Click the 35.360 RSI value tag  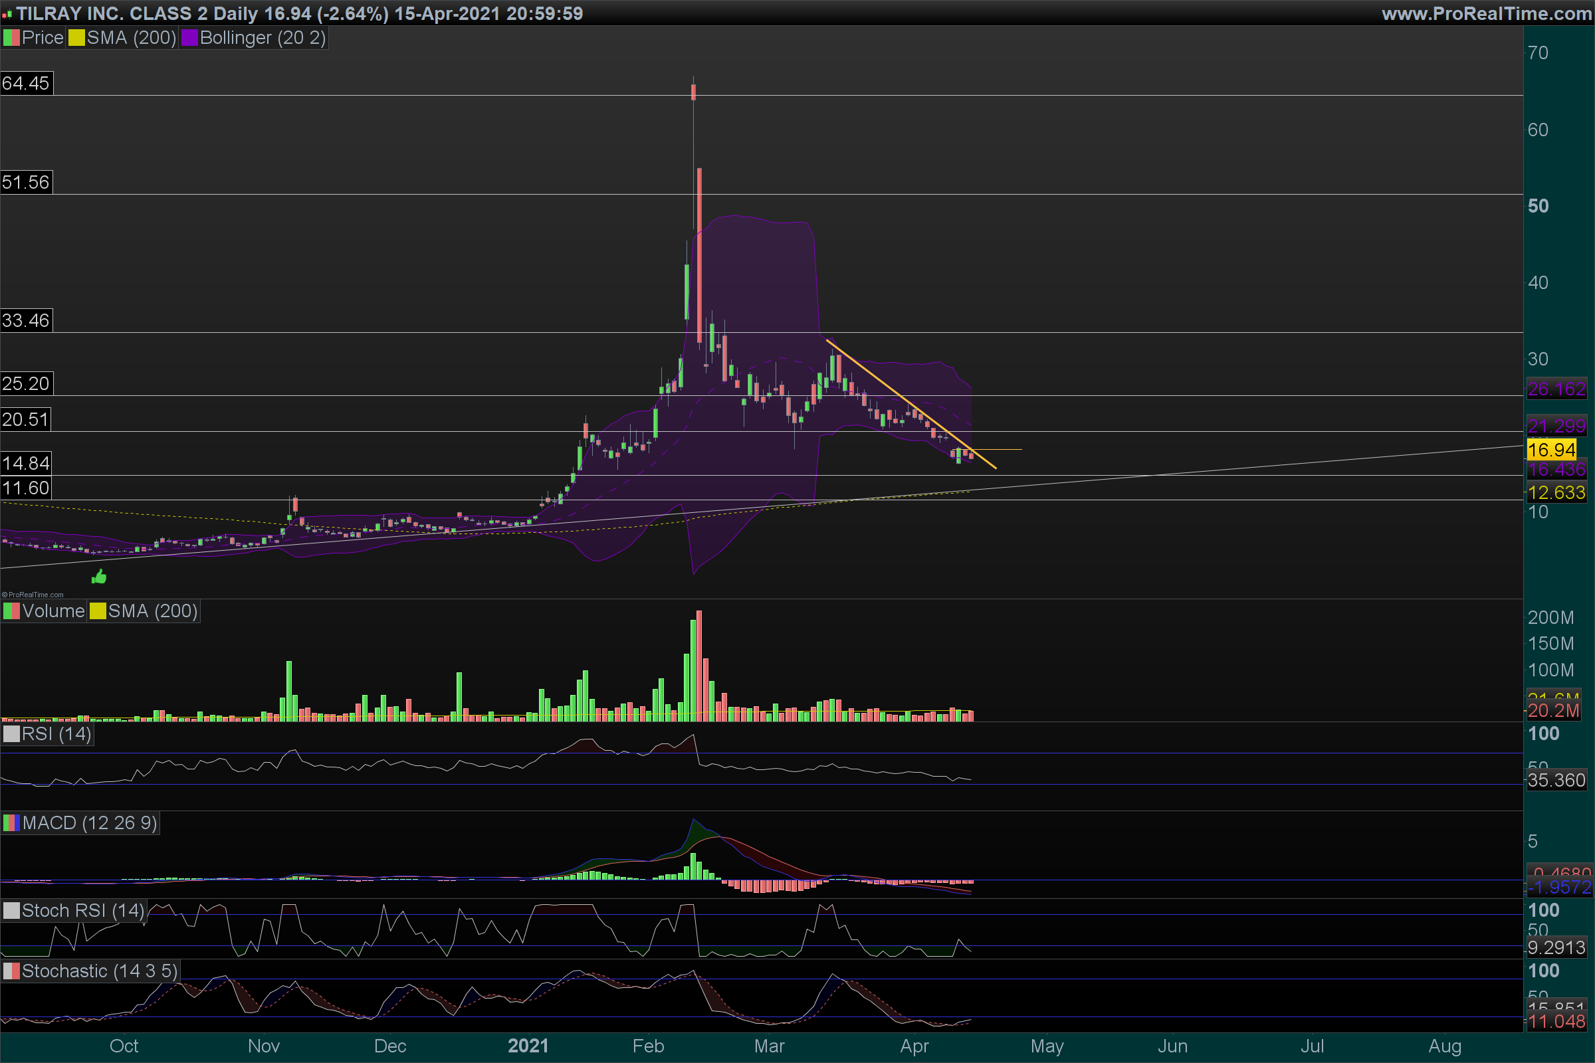click(x=1556, y=780)
